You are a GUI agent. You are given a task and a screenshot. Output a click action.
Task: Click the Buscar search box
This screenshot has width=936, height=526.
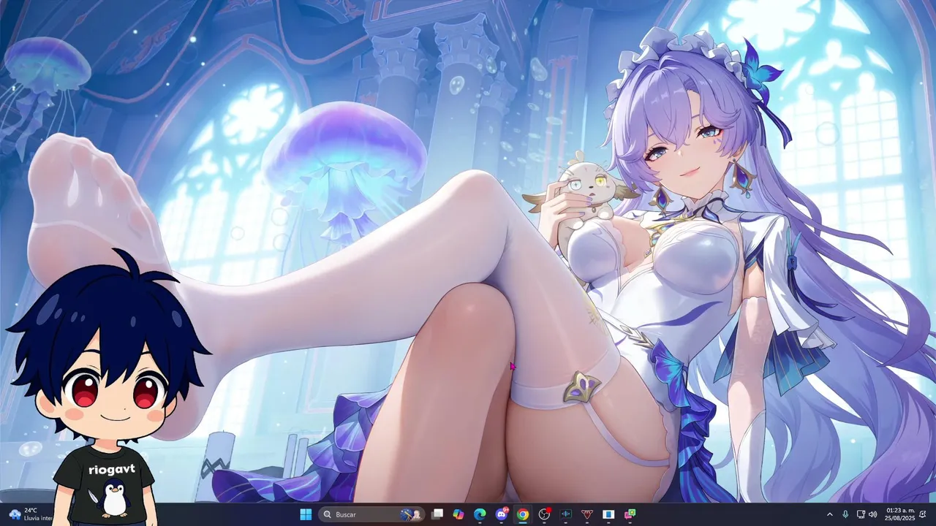pyautogui.click(x=371, y=514)
